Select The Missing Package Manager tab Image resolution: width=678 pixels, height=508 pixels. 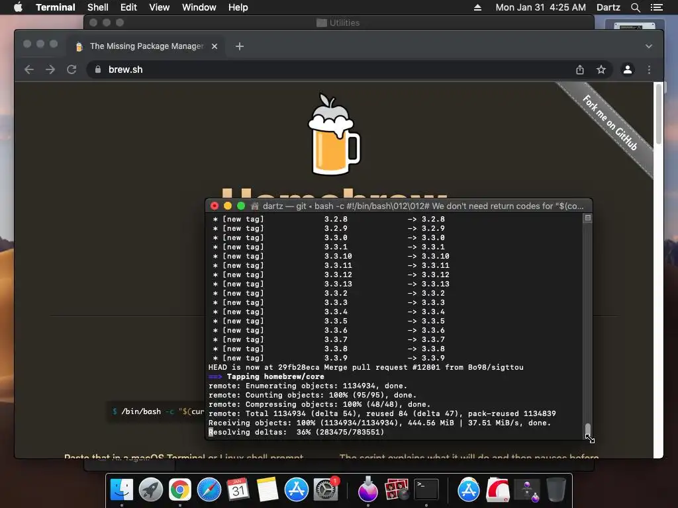coord(146,46)
